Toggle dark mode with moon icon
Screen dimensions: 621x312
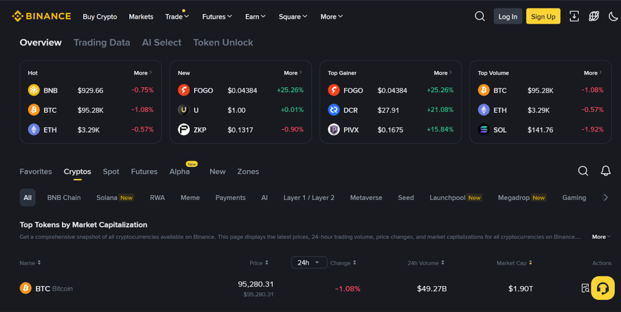[613, 16]
